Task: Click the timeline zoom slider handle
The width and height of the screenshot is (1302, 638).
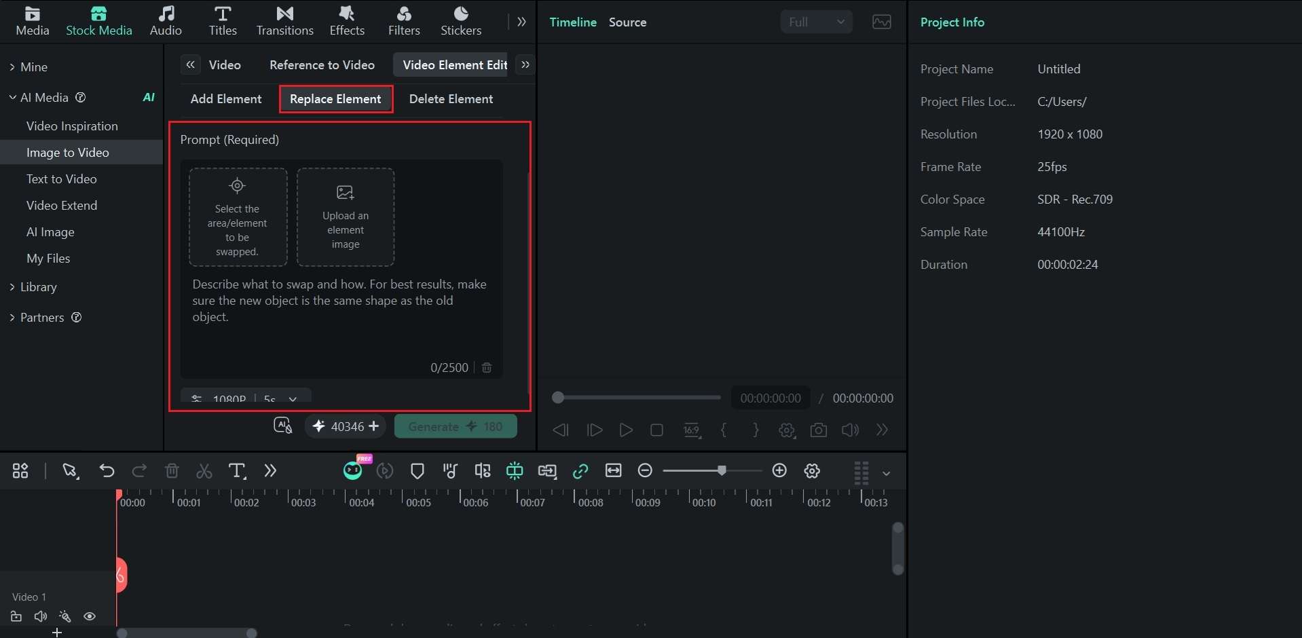Action: (722, 470)
